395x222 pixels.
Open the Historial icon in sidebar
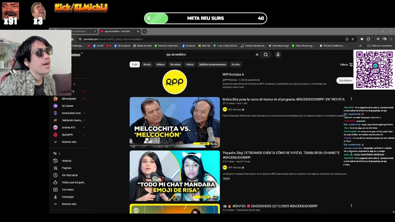pos(56,161)
